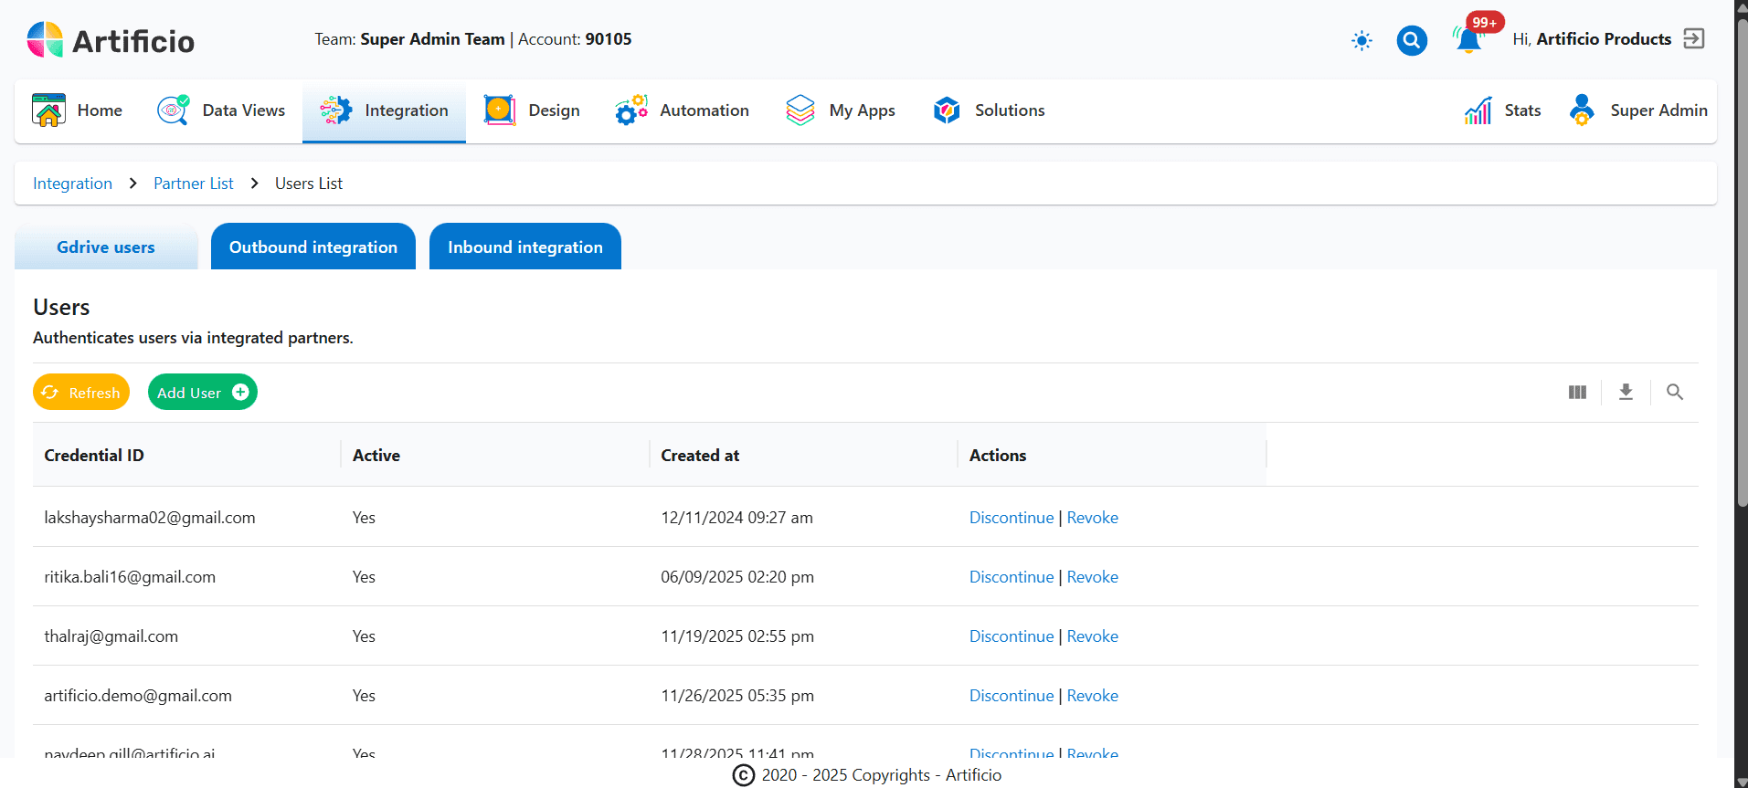
Task: Click the Refresh button label
Action: [x=94, y=393]
